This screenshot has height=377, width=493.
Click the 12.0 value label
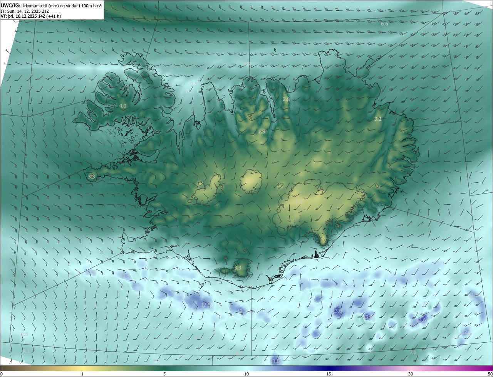pos(467,332)
